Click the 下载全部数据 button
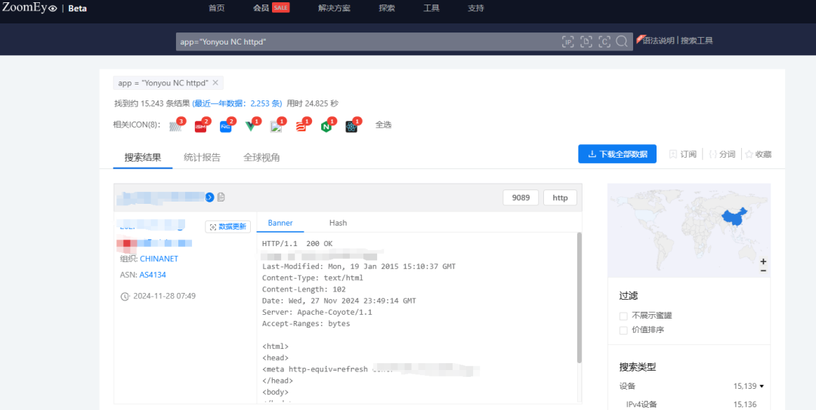The width and height of the screenshot is (816, 410). coord(617,154)
